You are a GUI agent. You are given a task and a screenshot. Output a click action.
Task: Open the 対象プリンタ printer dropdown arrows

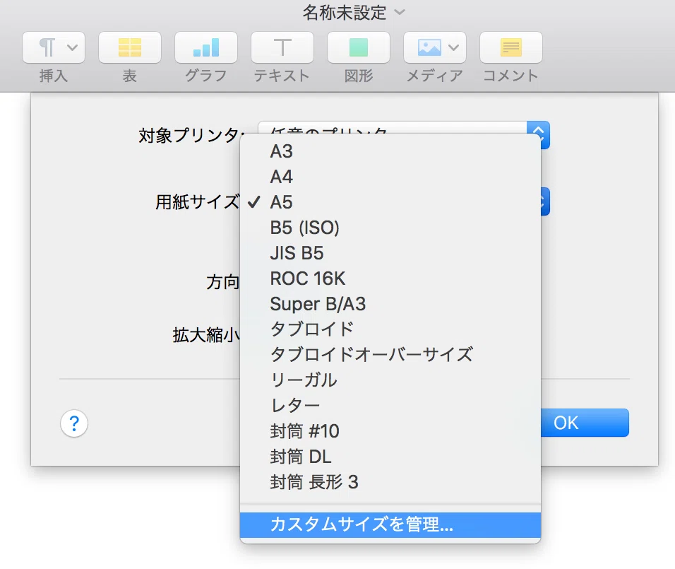538,135
